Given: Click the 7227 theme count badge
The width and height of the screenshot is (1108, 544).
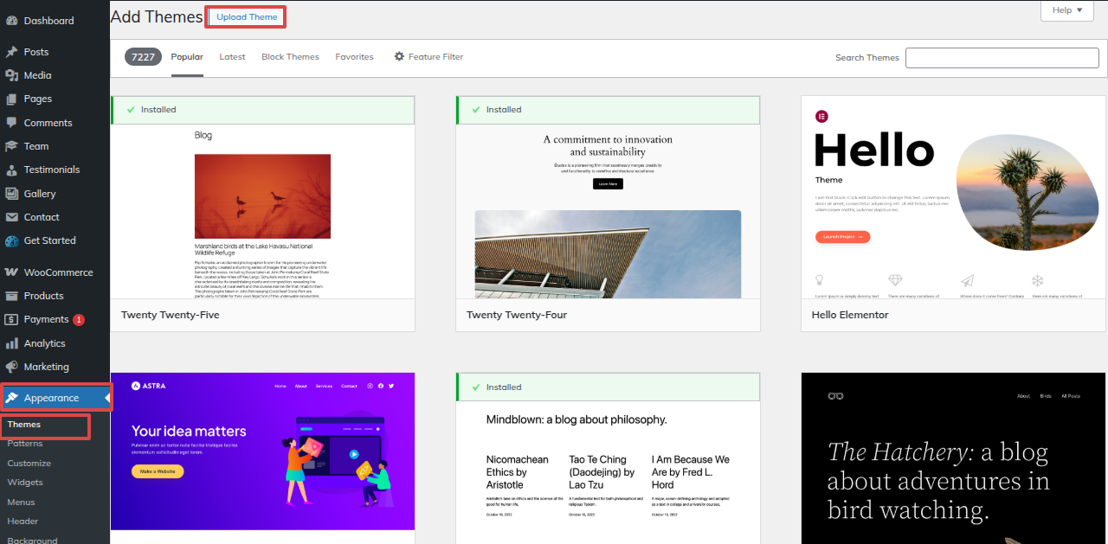Looking at the screenshot, I should [x=144, y=57].
